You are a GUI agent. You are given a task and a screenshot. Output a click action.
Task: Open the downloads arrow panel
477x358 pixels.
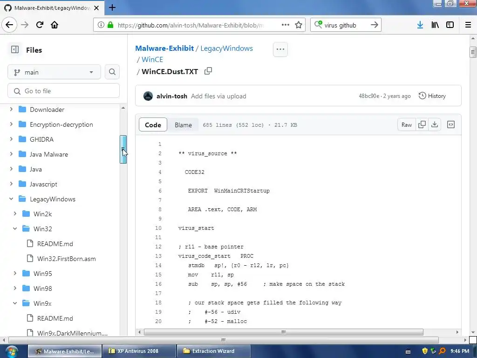[x=420, y=25]
